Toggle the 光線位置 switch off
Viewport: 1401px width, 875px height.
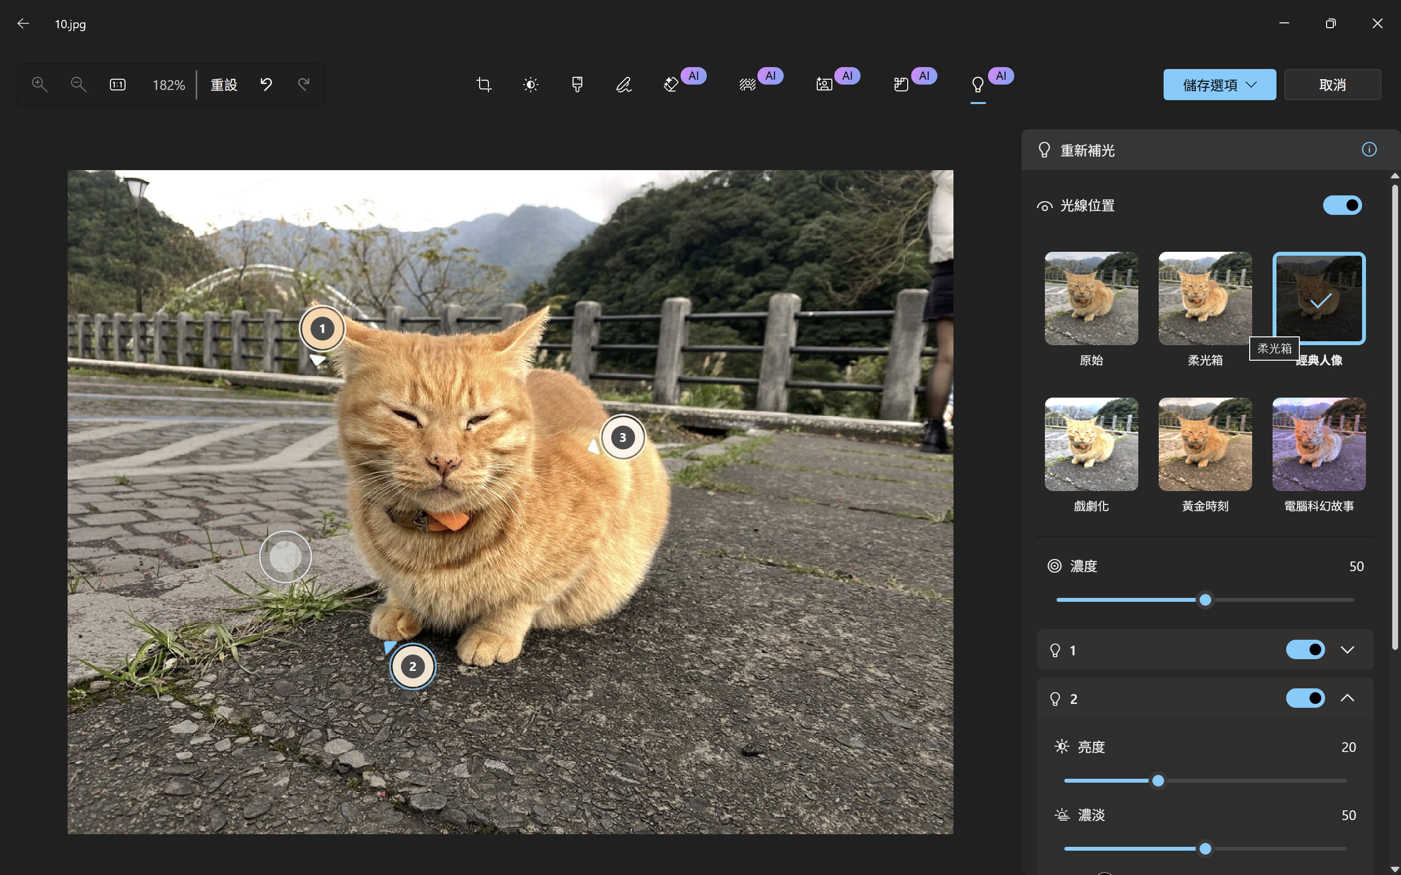click(1342, 206)
